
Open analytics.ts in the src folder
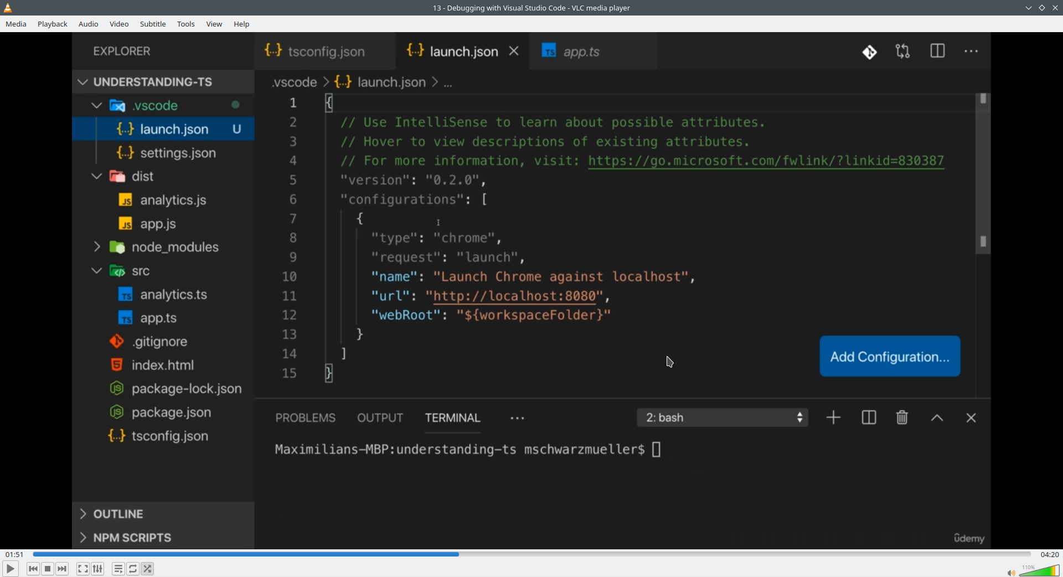click(163, 295)
